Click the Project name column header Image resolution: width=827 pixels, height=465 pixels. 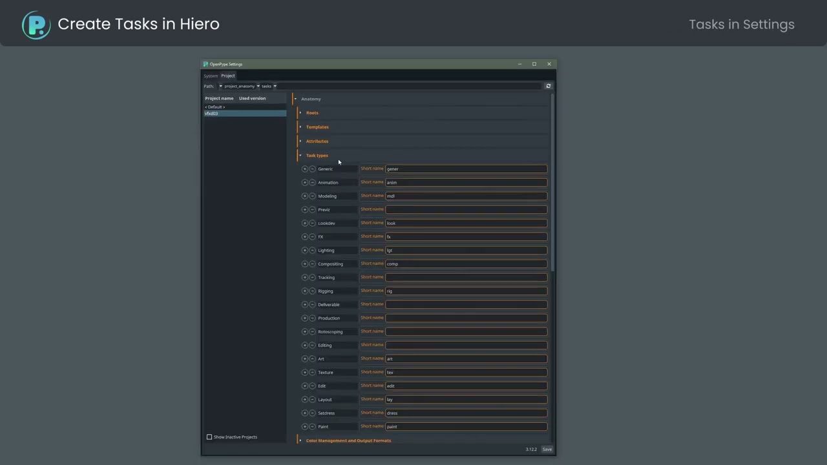point(219,98)
